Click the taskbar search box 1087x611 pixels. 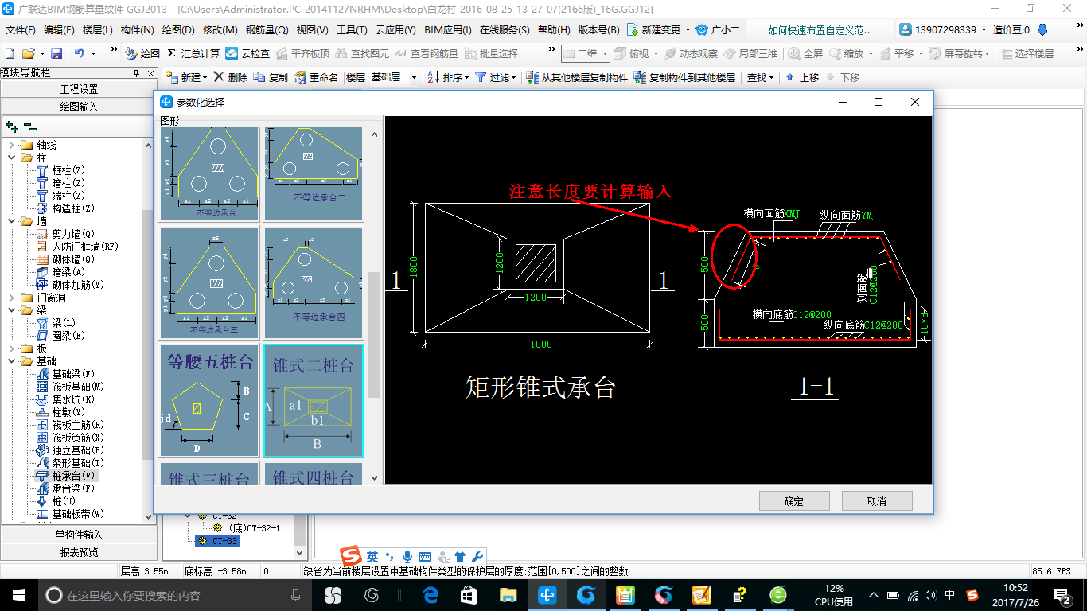173,595
